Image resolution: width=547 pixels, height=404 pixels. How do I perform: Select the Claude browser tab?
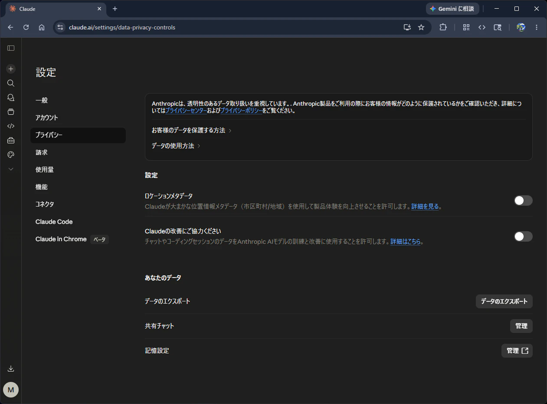point(56,9)
